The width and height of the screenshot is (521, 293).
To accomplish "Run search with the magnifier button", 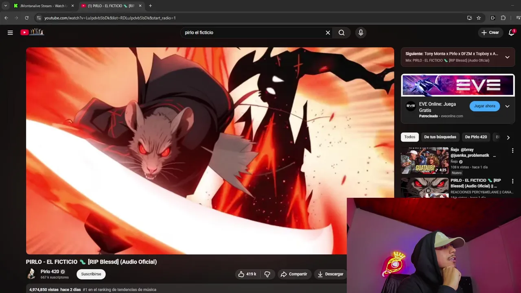I will pos(341,33).
